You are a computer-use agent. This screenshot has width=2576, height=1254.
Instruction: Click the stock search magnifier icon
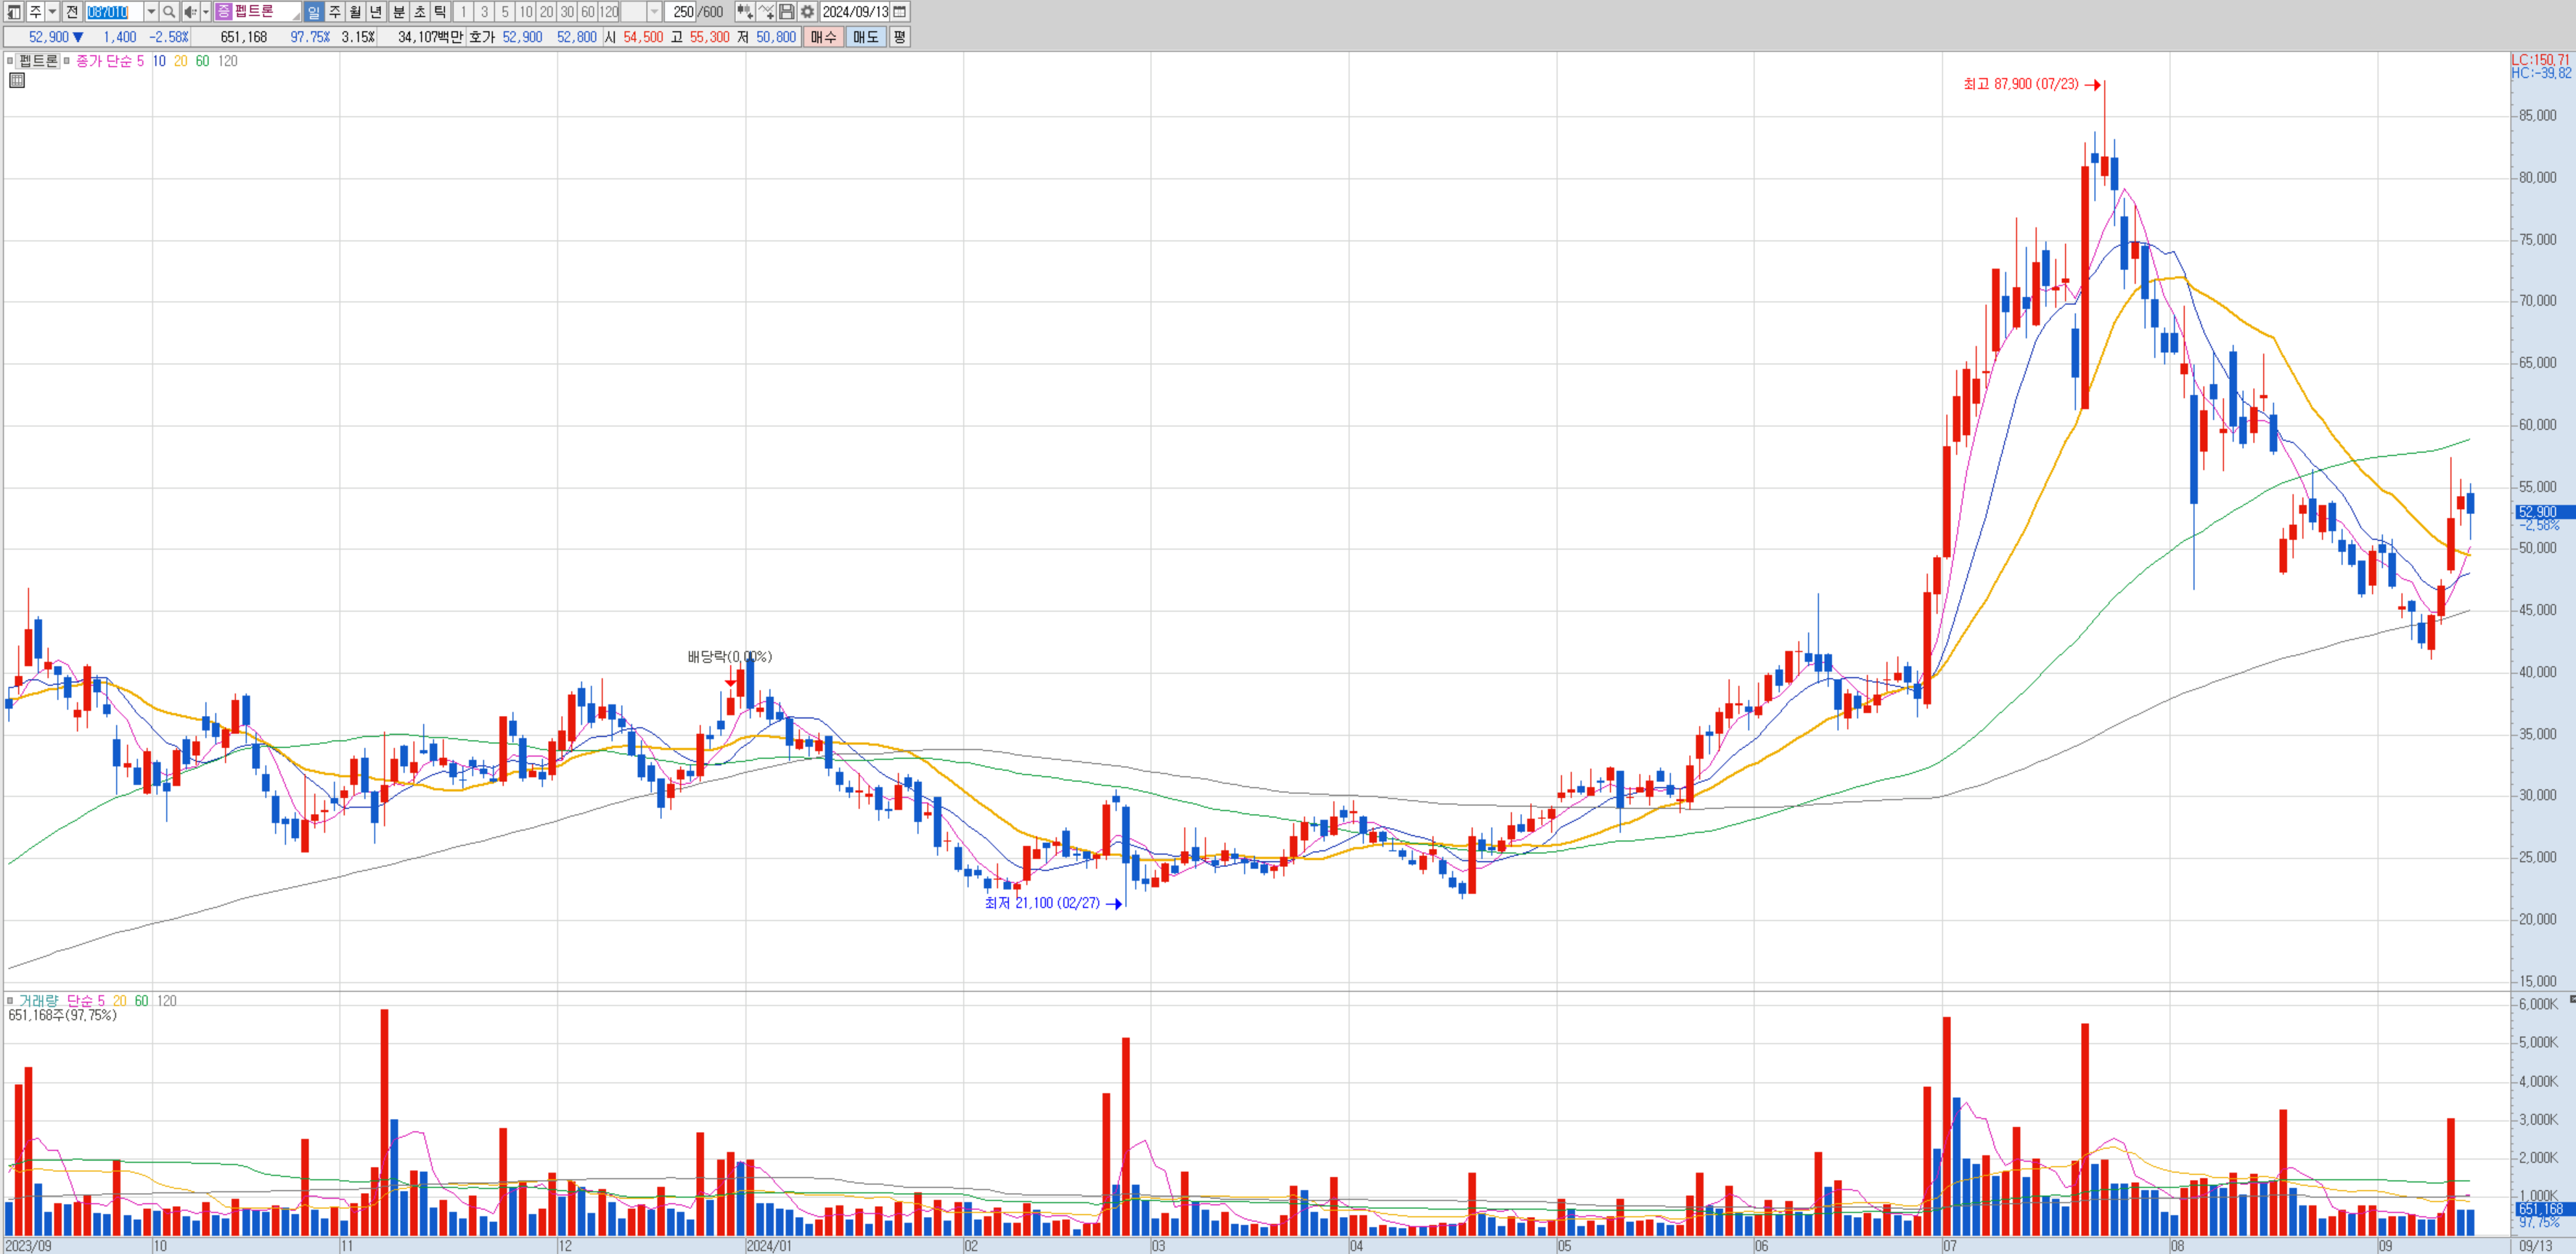click(169, 12)
